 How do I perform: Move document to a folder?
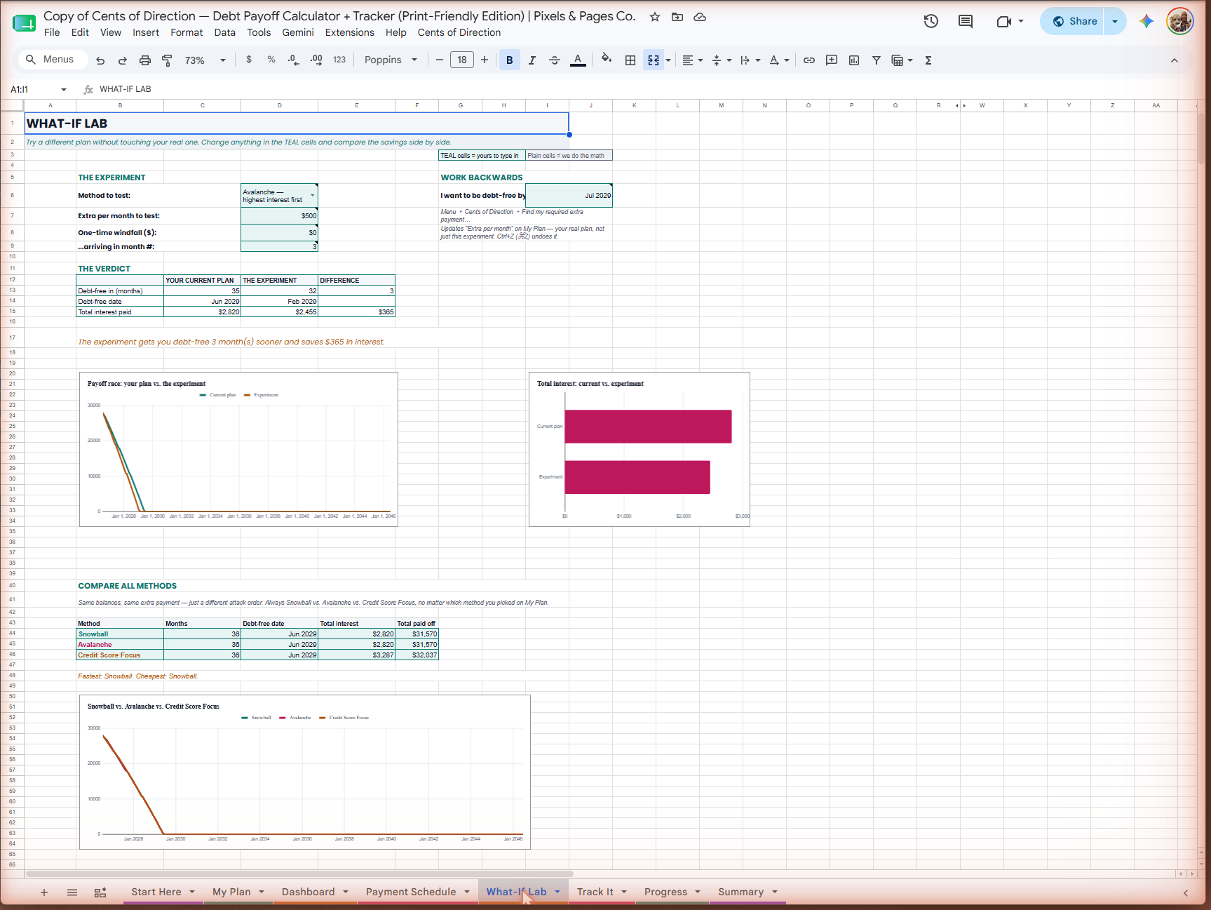[x=677, y=17]
